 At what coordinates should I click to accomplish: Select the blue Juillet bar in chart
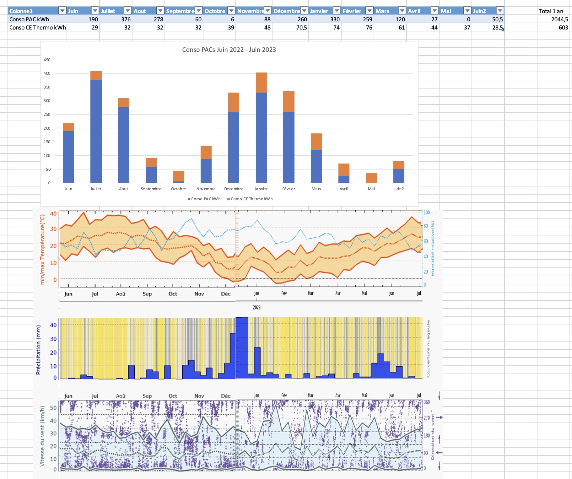tap(96, 132)
